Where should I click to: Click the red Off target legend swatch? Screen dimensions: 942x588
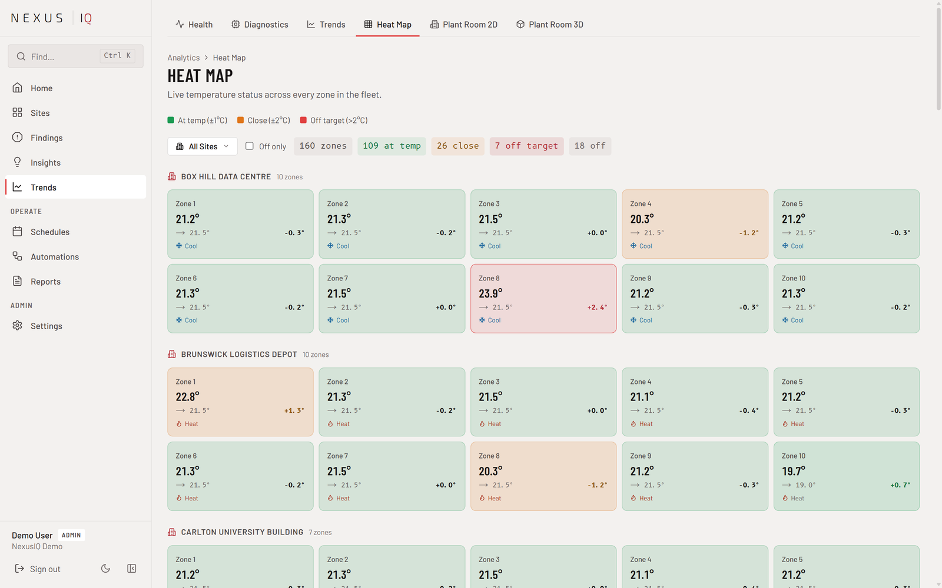tap(303, 120)
